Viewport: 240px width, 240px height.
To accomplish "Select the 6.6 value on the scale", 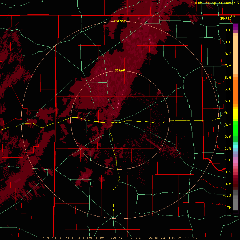I will [228, 77].
